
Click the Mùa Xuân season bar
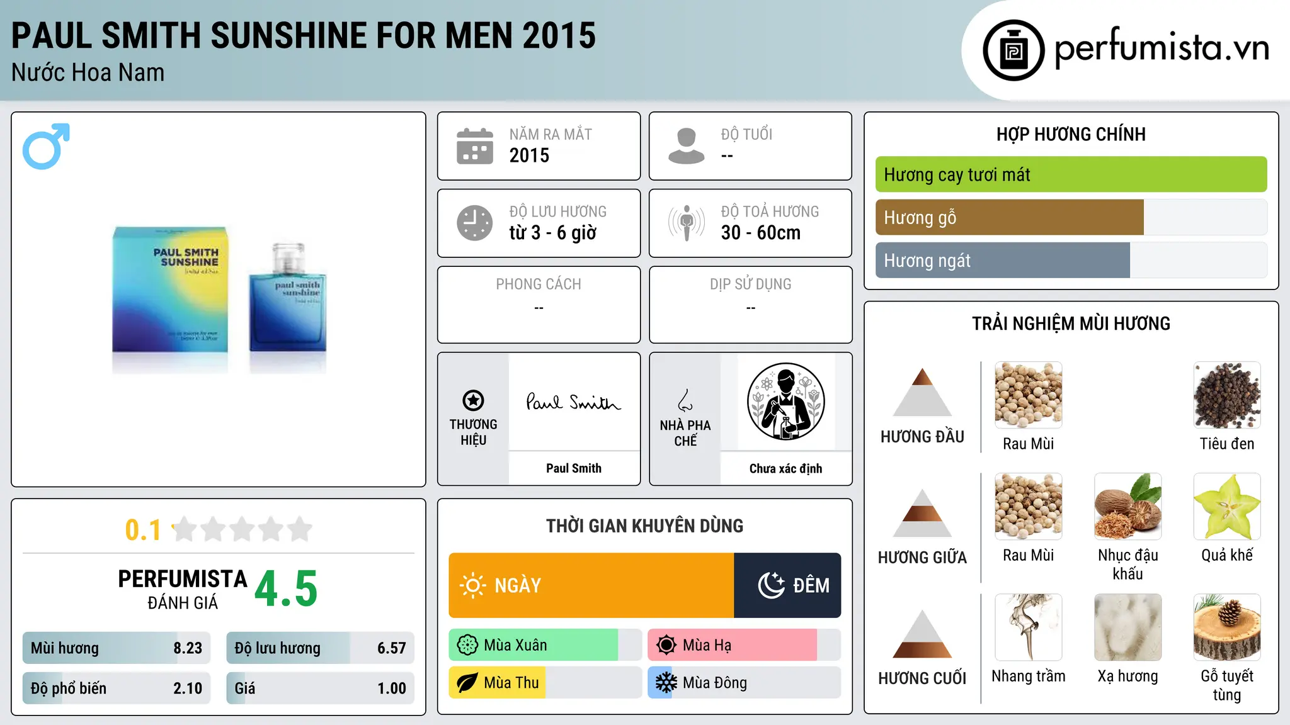point(545,645)
